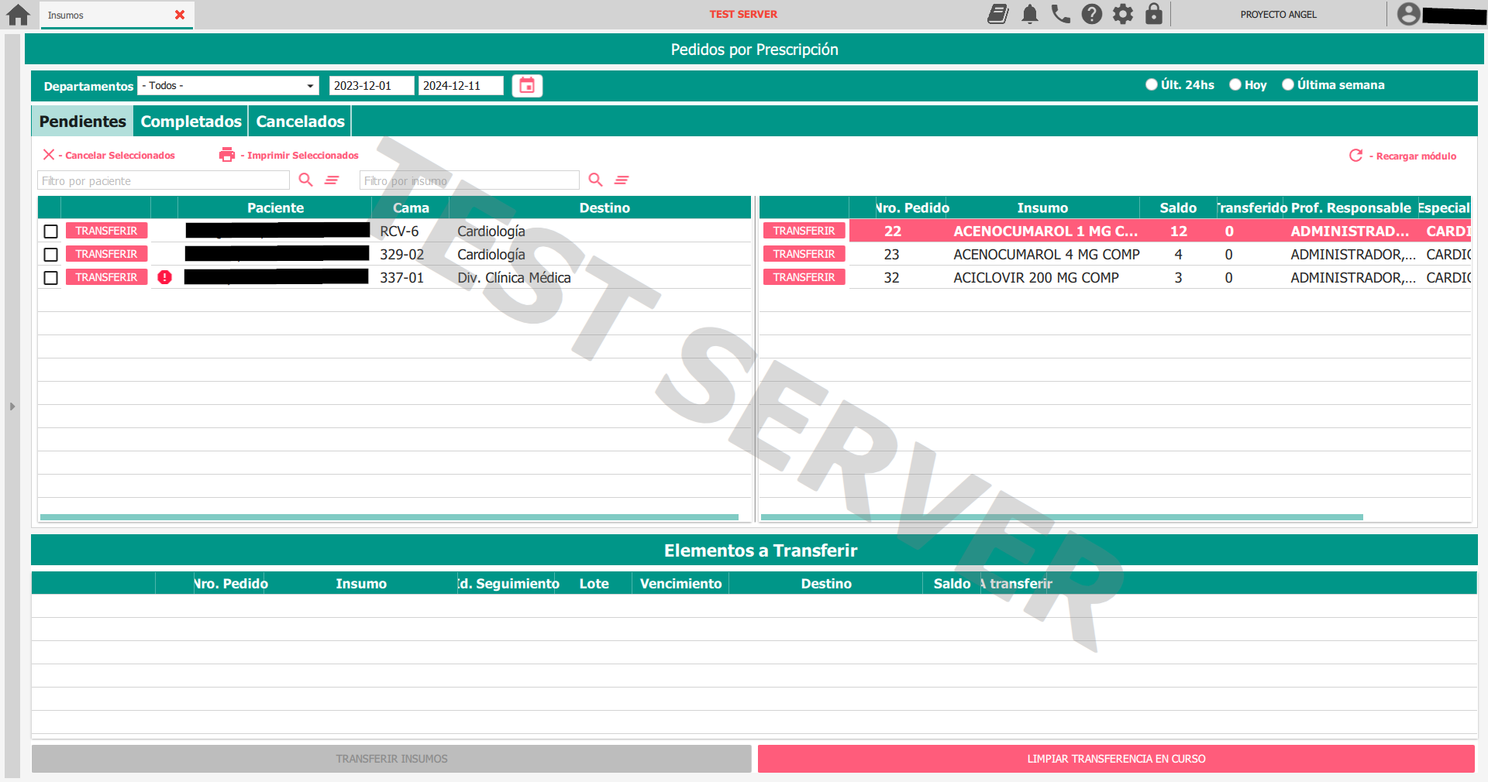
Task: Expand the collapsed left sidebar arrow
Action: click(12, 406)
